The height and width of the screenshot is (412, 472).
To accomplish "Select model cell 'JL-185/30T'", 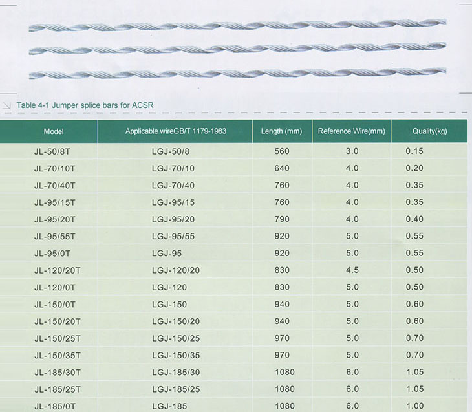I will tap(57, 373).
